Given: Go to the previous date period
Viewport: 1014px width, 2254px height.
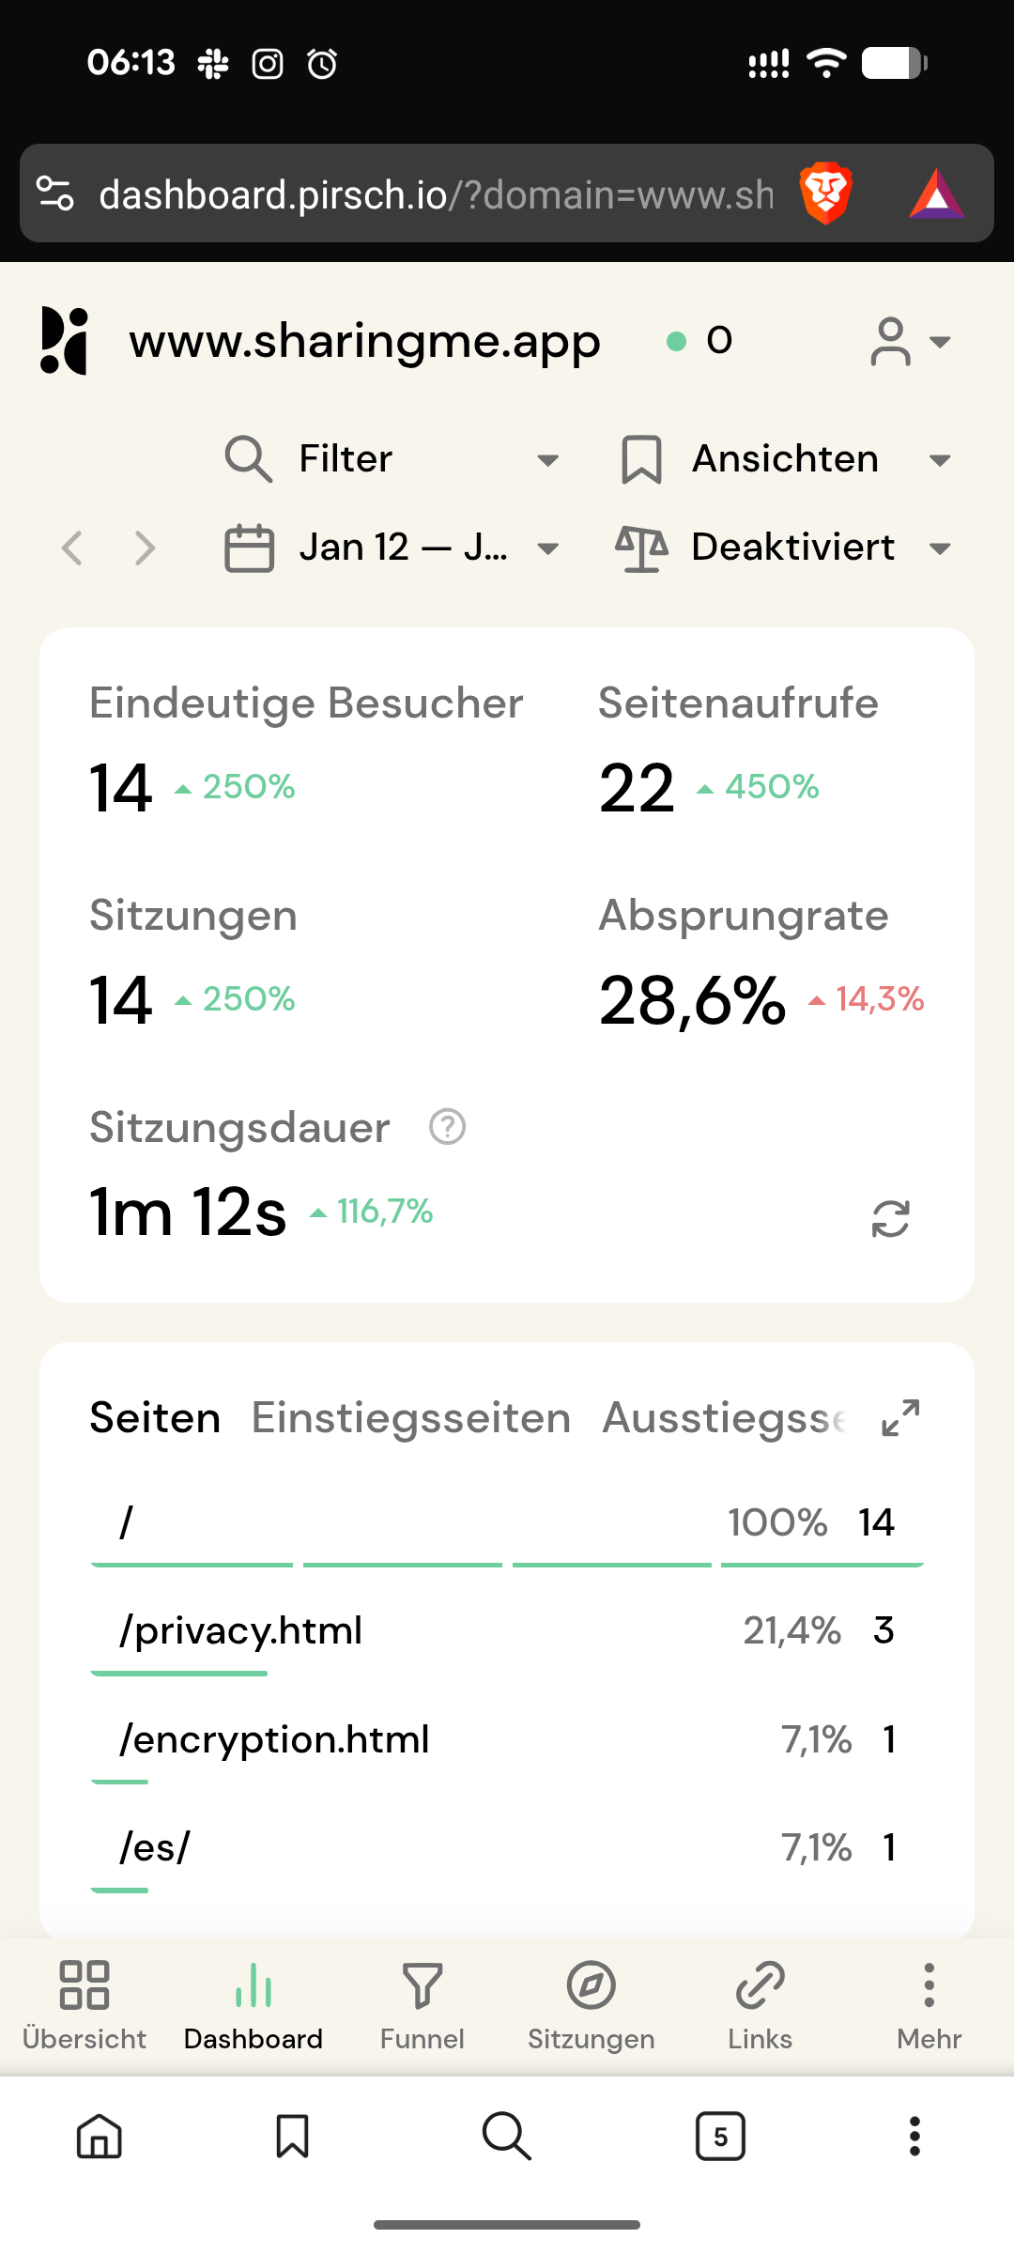Looking at the screenshot, I should (x=72, y=548).
